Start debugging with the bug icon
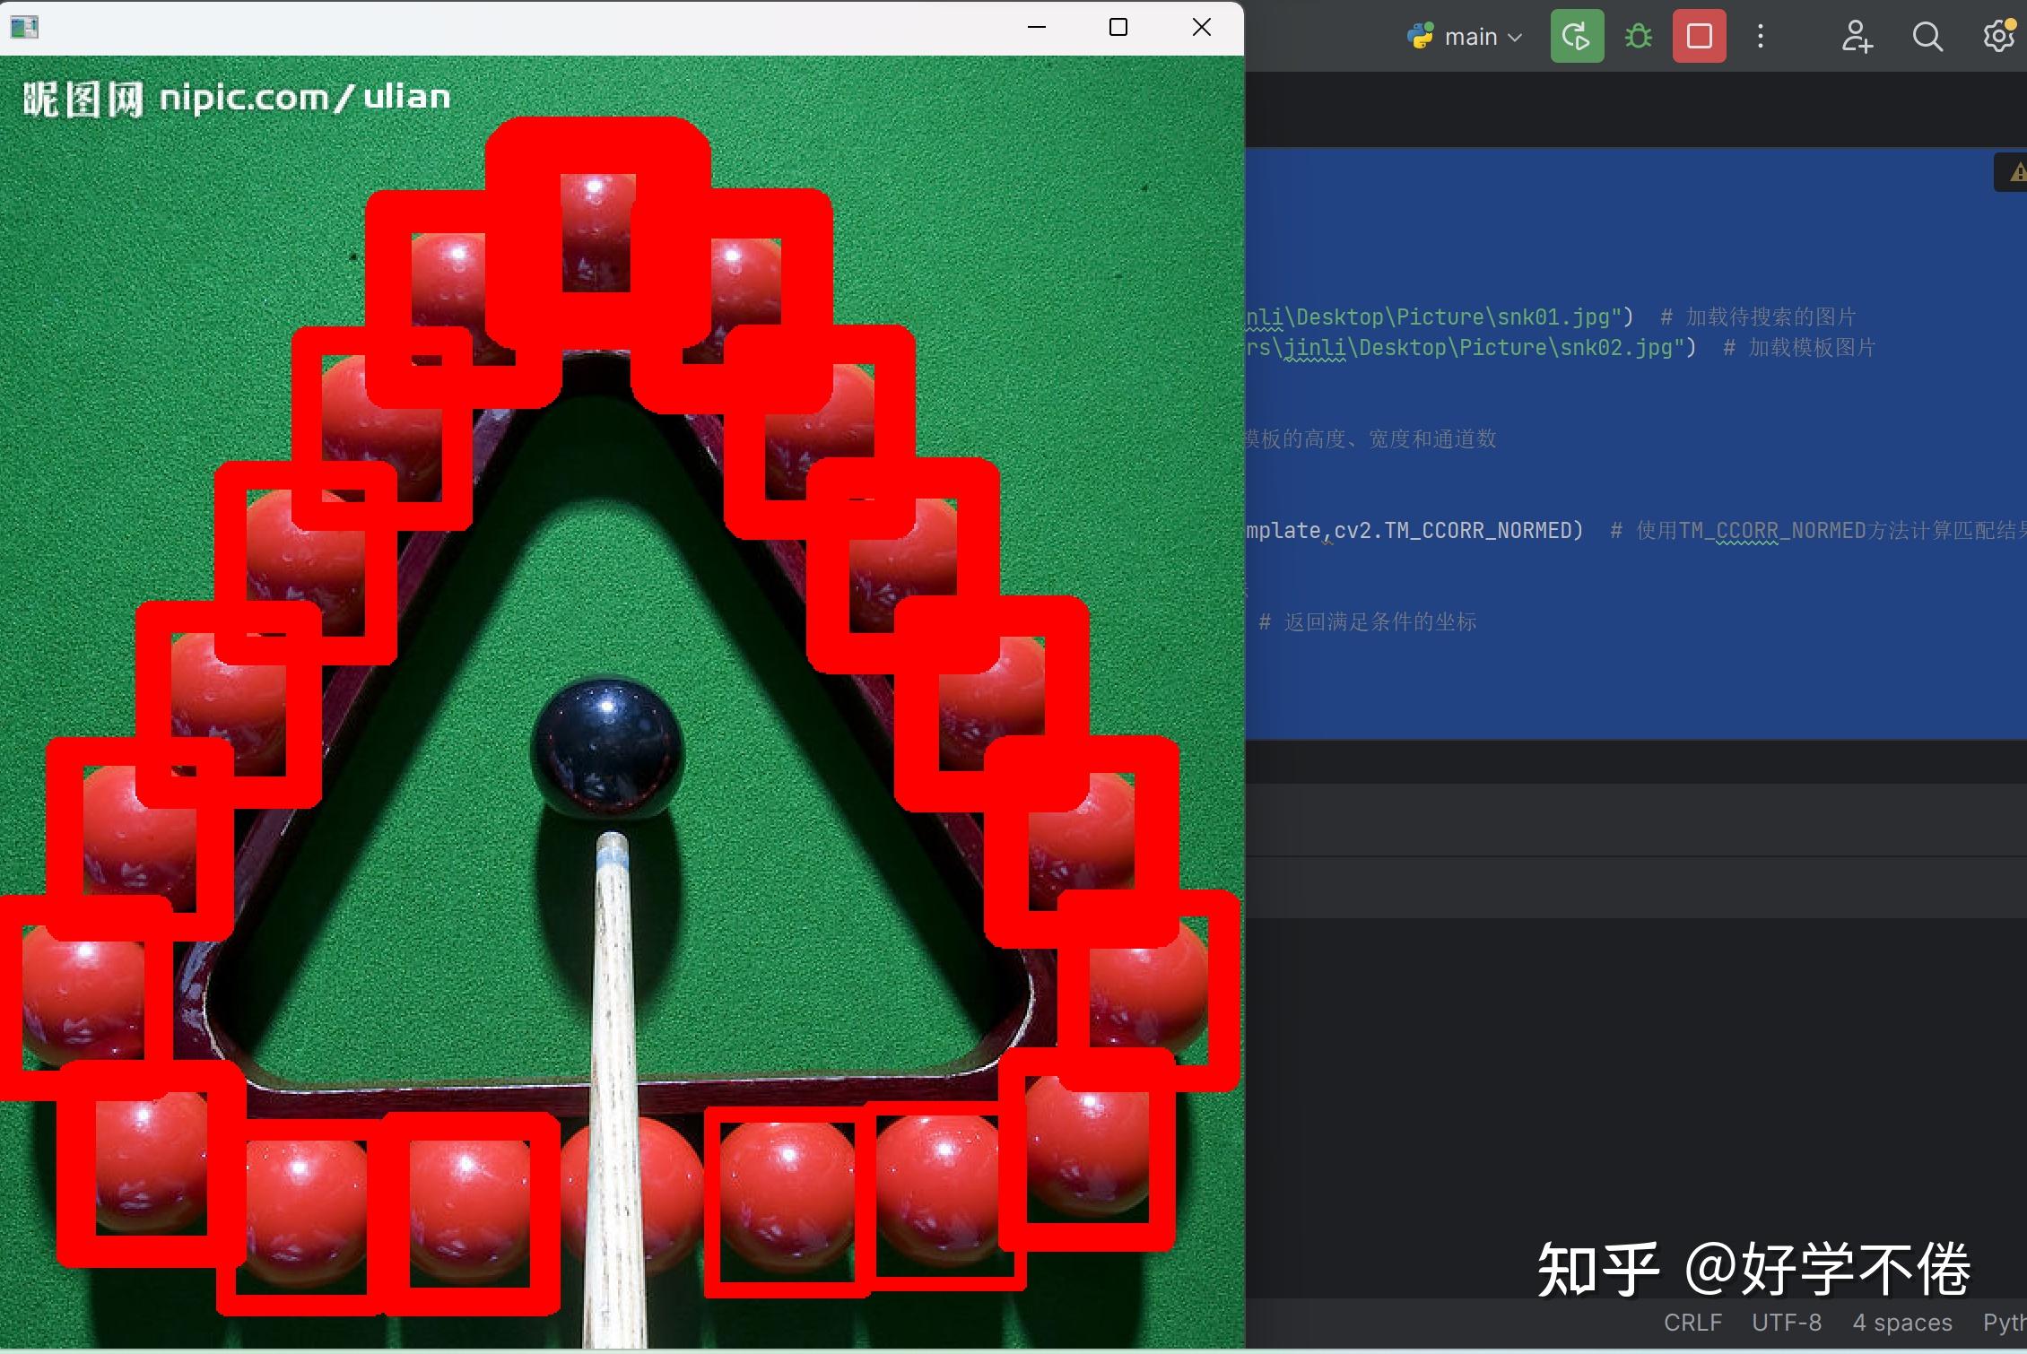2027x1354 pixels. 1638,37
